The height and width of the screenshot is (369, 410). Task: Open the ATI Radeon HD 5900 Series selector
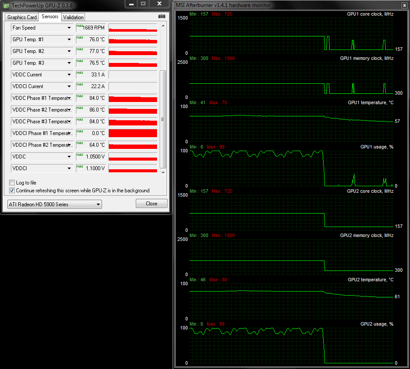coord(54,204)
